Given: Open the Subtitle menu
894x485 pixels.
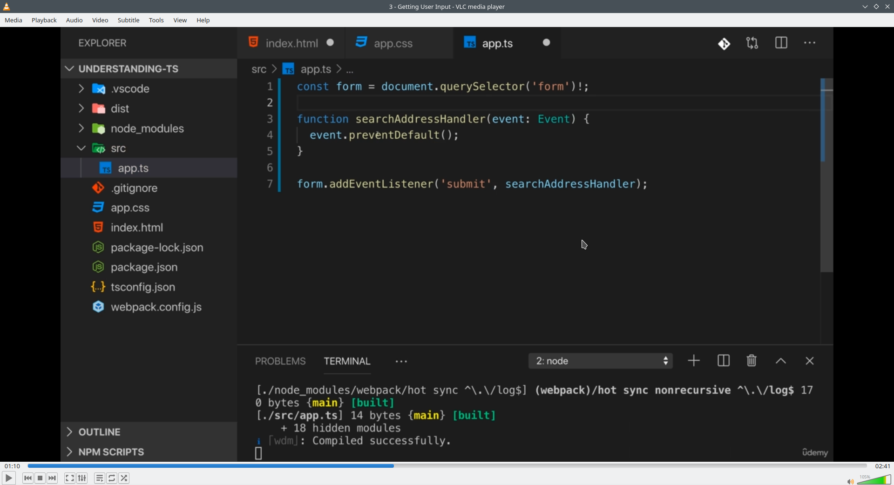Looking at the screenshot, I should tap(129, 20).
